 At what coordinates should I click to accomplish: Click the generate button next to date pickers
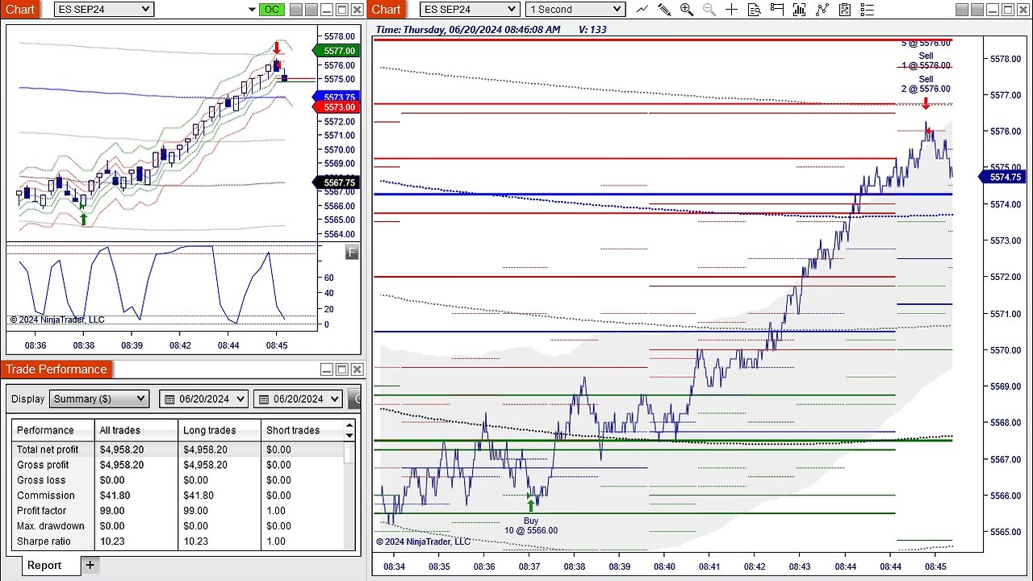tap(354, 399)
